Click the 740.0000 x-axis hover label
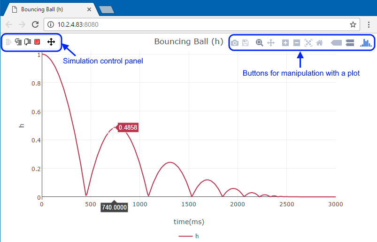Viewport: 377px width, 242px height. tap(114, 207)
